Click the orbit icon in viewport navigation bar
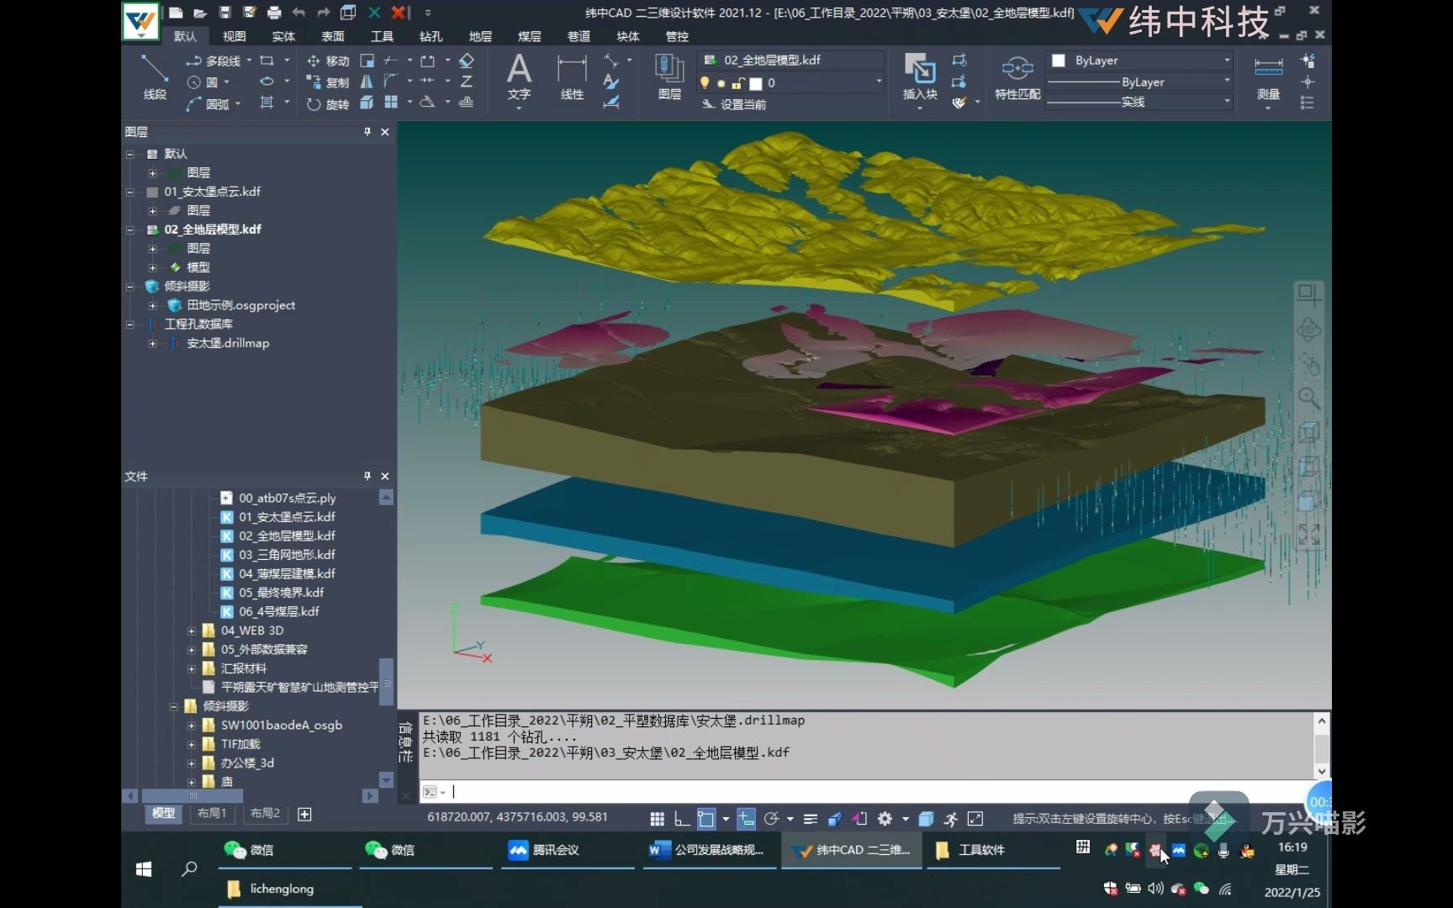1453x908 pixels. pos(1308,330)
